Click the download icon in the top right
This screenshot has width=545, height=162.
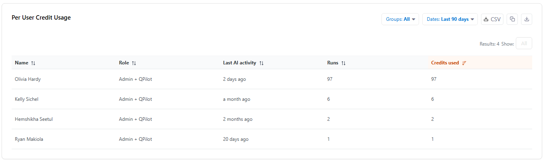coord(527,19)
